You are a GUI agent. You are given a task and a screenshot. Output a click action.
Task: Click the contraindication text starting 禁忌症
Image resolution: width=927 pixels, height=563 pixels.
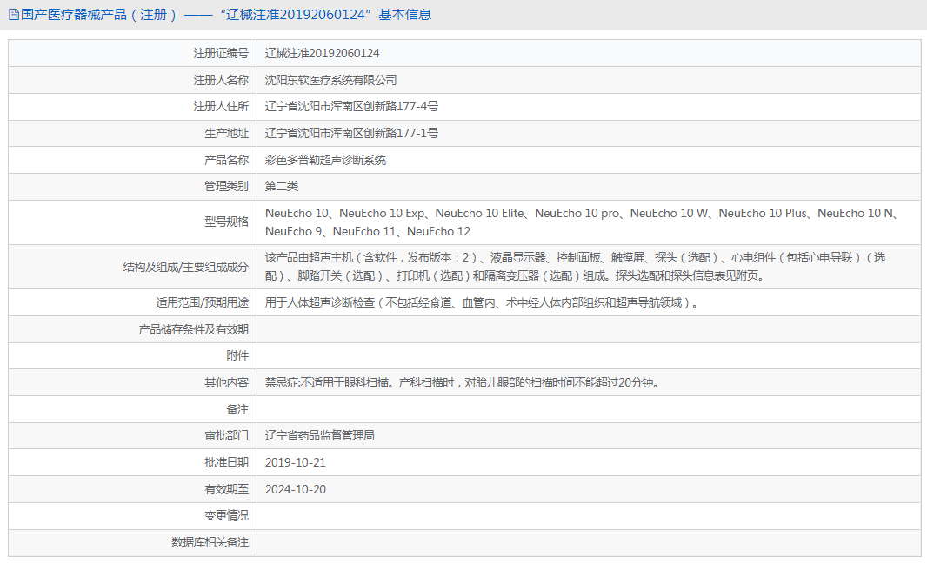click(x=463, y=382)
